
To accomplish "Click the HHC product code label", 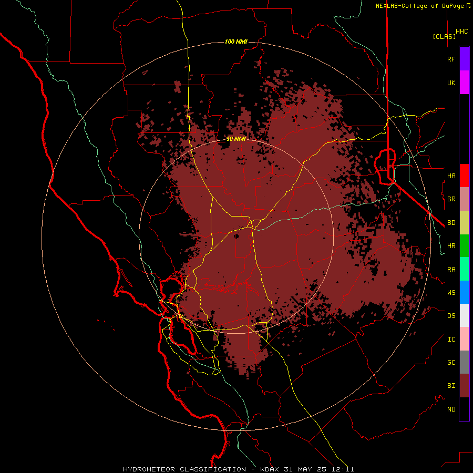I will click(461, 32).
